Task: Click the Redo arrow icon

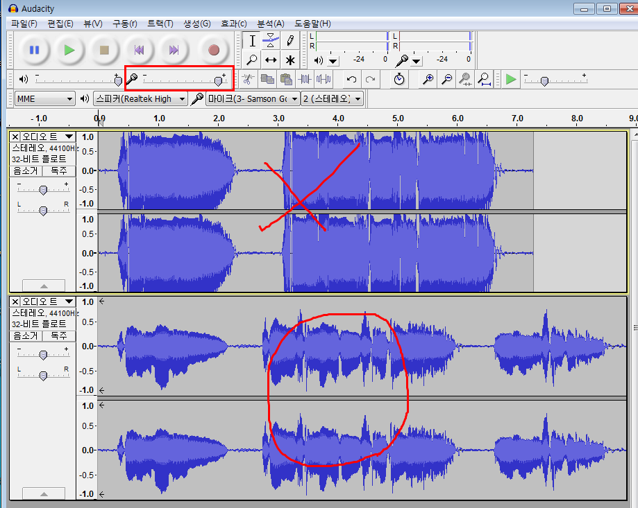Action: click(x=370, y=79)
